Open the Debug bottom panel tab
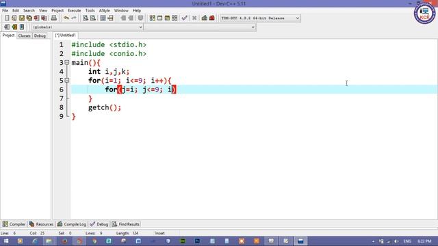Viewport: 438px width, 246px height. pyautogui.click(x=99, y=224)
